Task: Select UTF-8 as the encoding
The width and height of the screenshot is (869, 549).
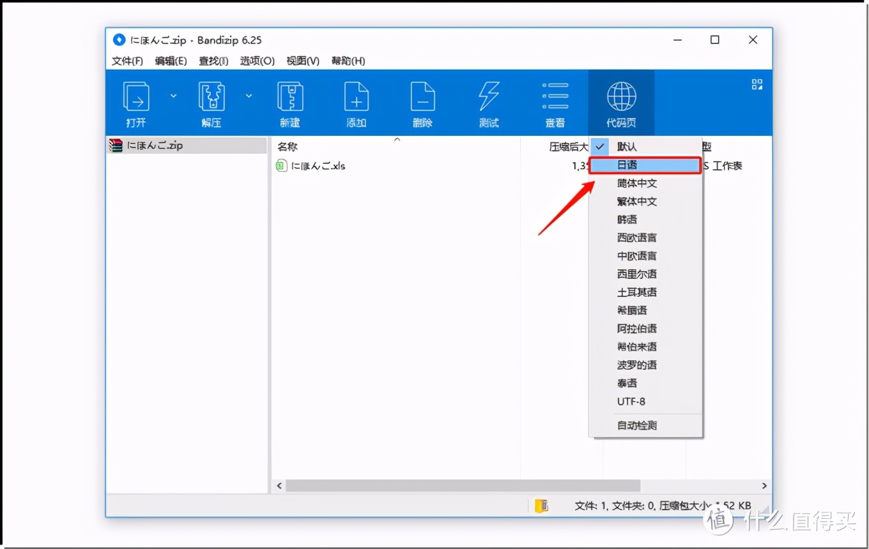Action: [630, 402]
